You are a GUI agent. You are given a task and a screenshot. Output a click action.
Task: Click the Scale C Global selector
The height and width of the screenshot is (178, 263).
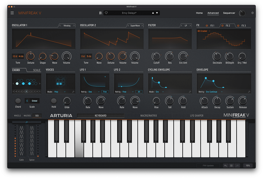pos(32,101)
